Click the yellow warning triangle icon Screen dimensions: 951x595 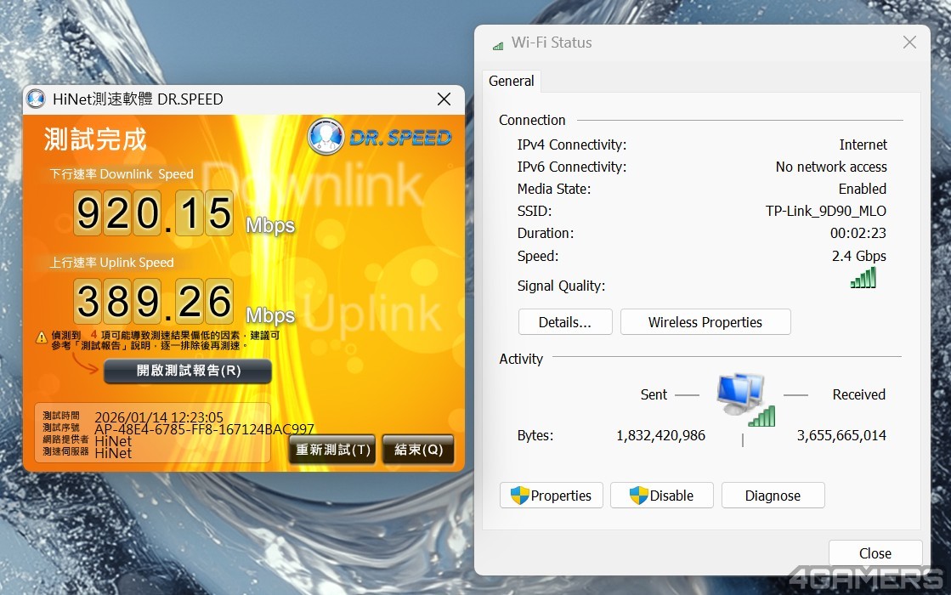coord(42,337)
